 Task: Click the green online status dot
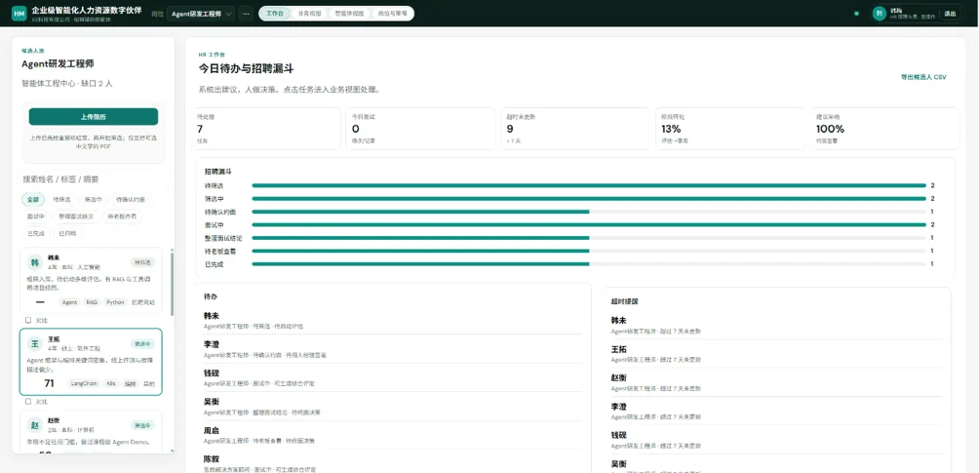856,13
